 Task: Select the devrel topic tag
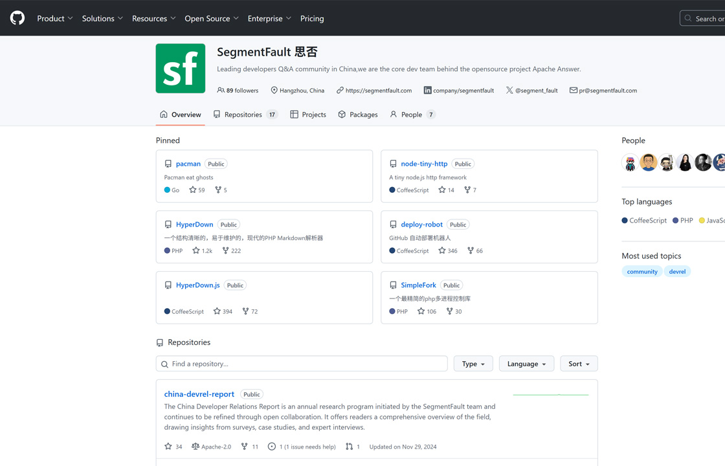click(x=677, y=271)
